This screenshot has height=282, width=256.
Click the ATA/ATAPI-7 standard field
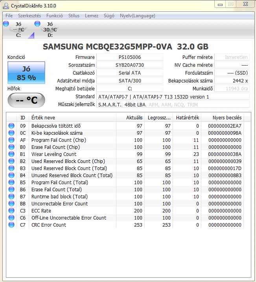pyautogui.click(x=173, y=97)
